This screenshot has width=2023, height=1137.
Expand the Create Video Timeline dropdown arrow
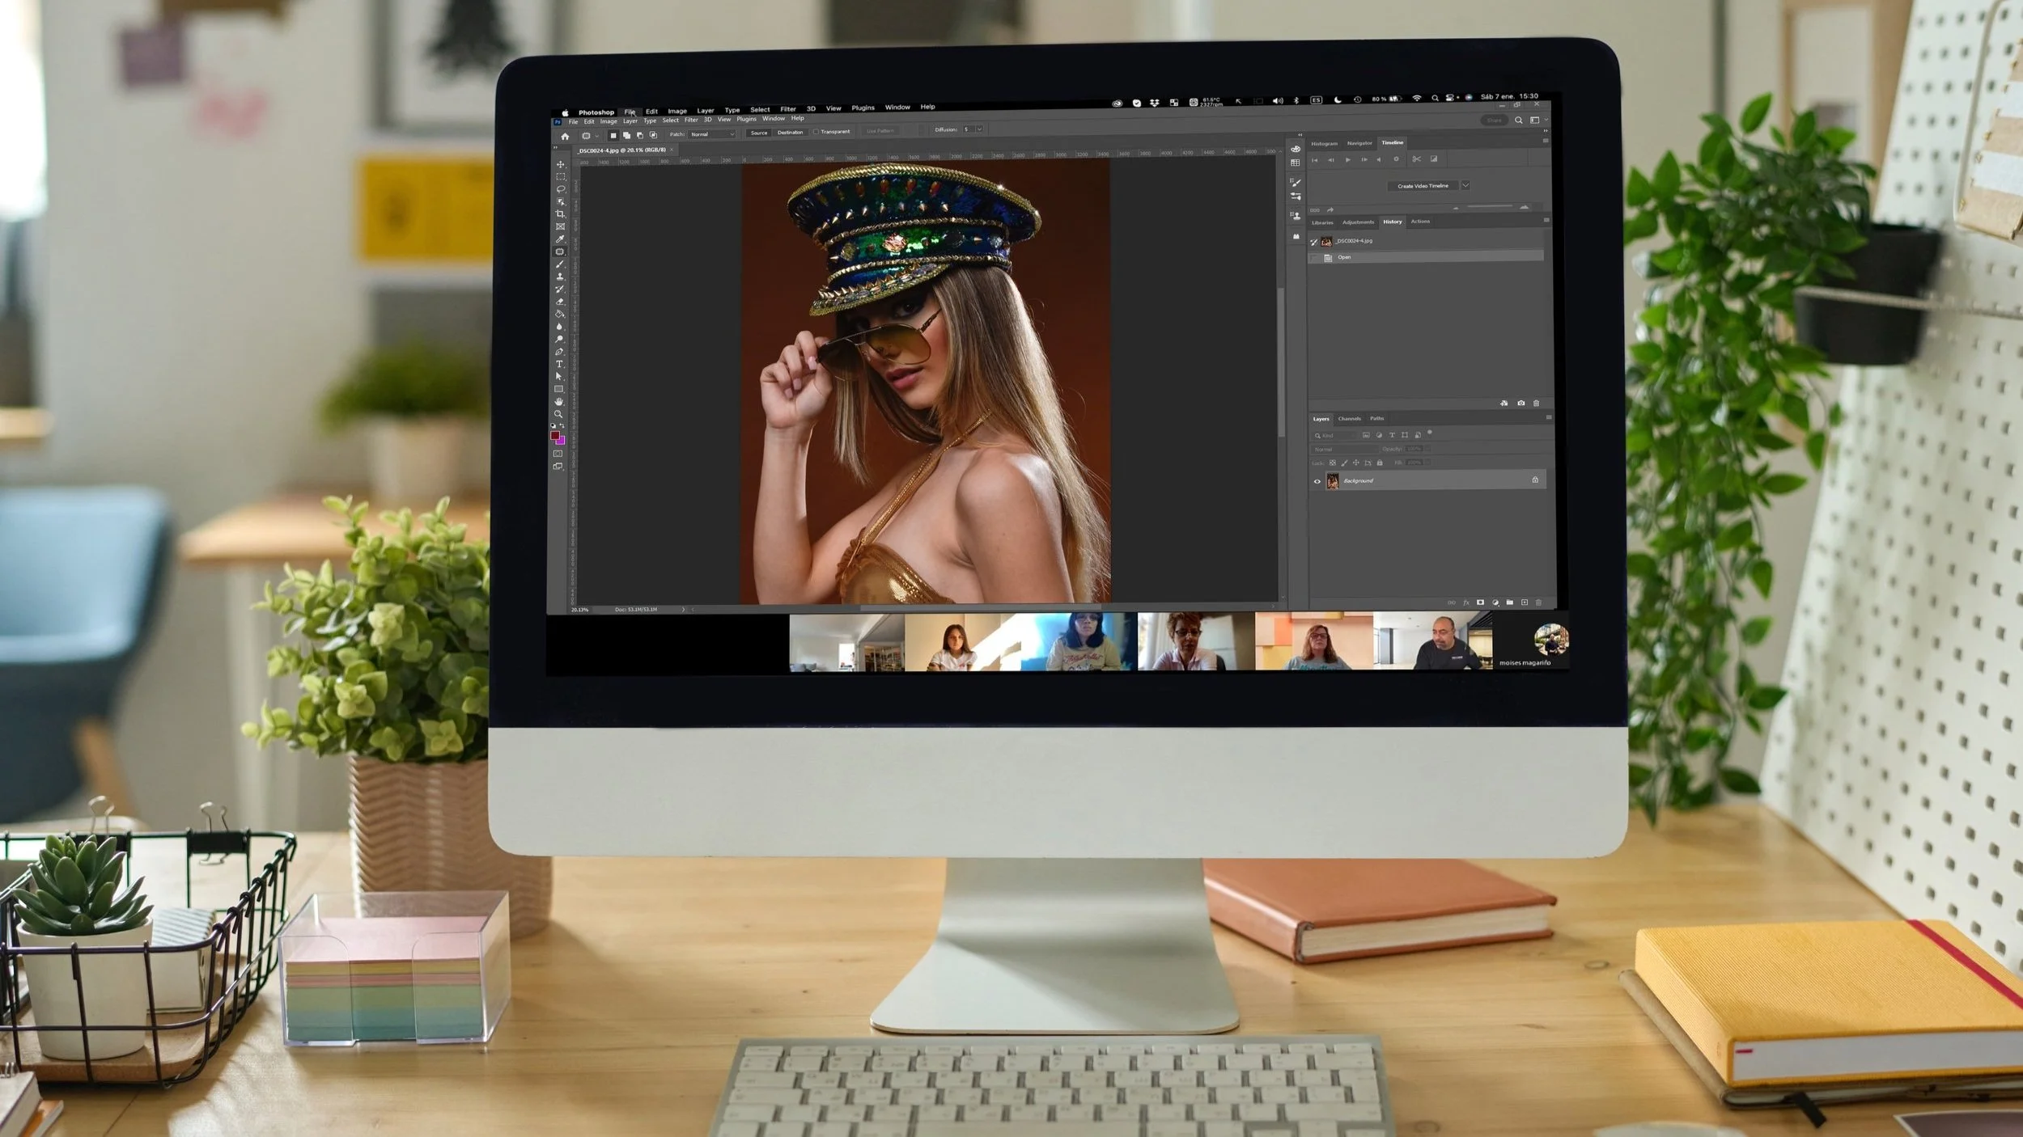click(x=1466, y=185)
